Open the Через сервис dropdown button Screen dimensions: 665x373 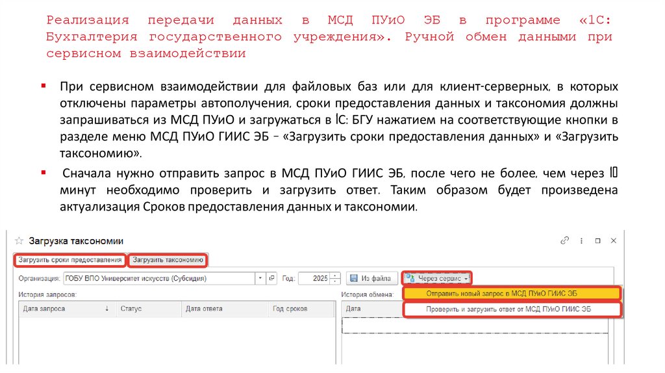(437, 278)
